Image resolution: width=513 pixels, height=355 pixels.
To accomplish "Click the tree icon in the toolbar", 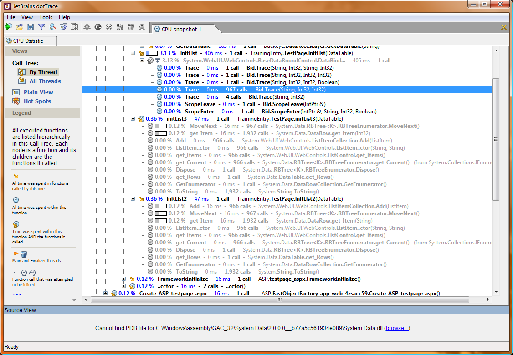I will click(x=87, y=27).
